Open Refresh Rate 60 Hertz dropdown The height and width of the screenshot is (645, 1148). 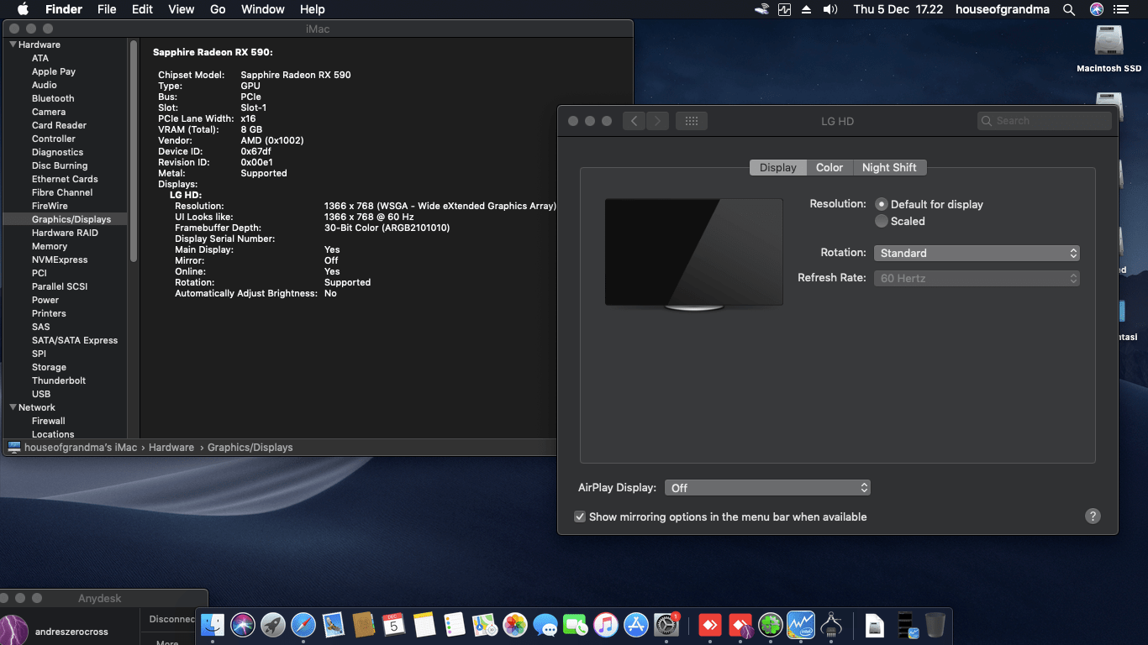[x=977, y=278]
